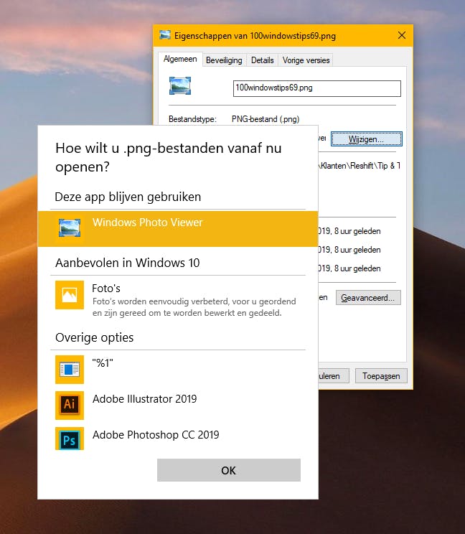Pick Adobe Photoshop CC 2019 text
Viewport: 465px width, 534px height.
(x=156, y=435)
